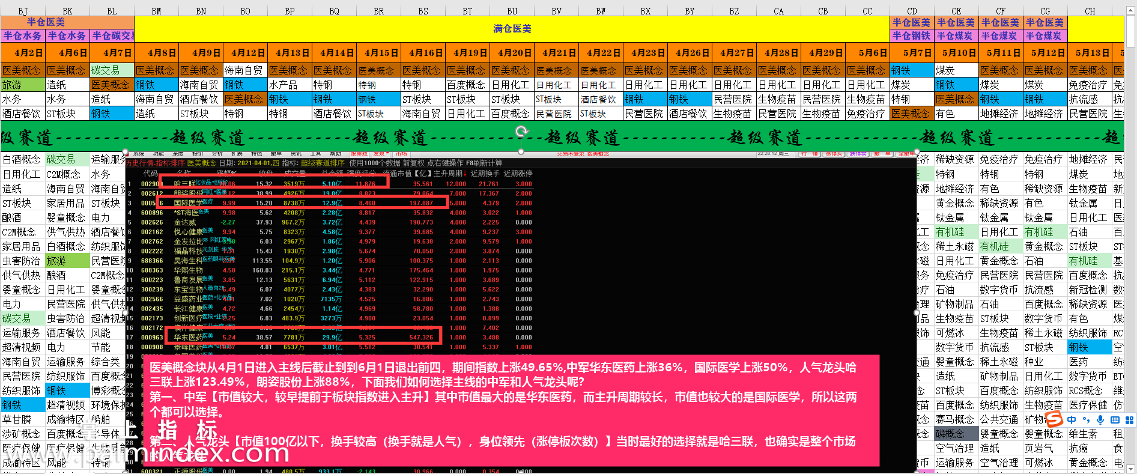Click the vertical scrollbar down arrow
The height and width of the screenshot is (474, 1137).
point(1132,468)
